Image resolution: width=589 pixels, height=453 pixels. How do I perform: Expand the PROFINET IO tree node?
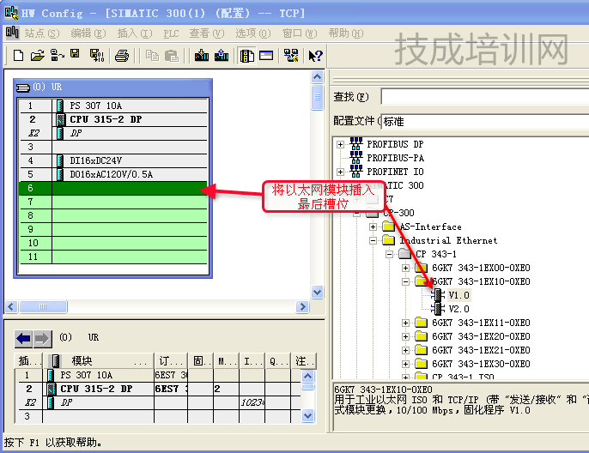pyautogui.click(x=340, y=172)
